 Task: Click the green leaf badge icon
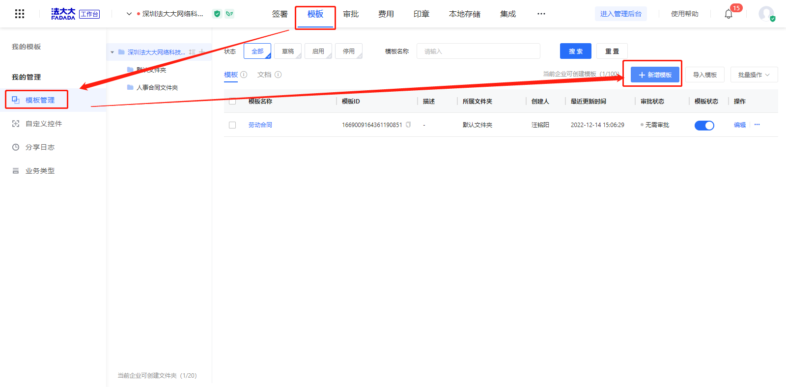coord(229,14)
